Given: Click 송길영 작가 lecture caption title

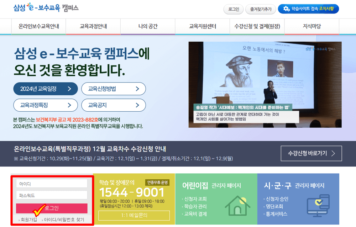Looking at the screenshot, I should (x=243, y=107).
